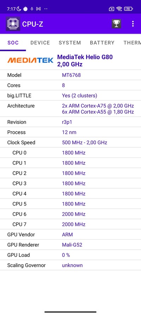Tap the Wi-Fi status bar icon
Viewport: 141px width, 315px height.
[119, 9]
